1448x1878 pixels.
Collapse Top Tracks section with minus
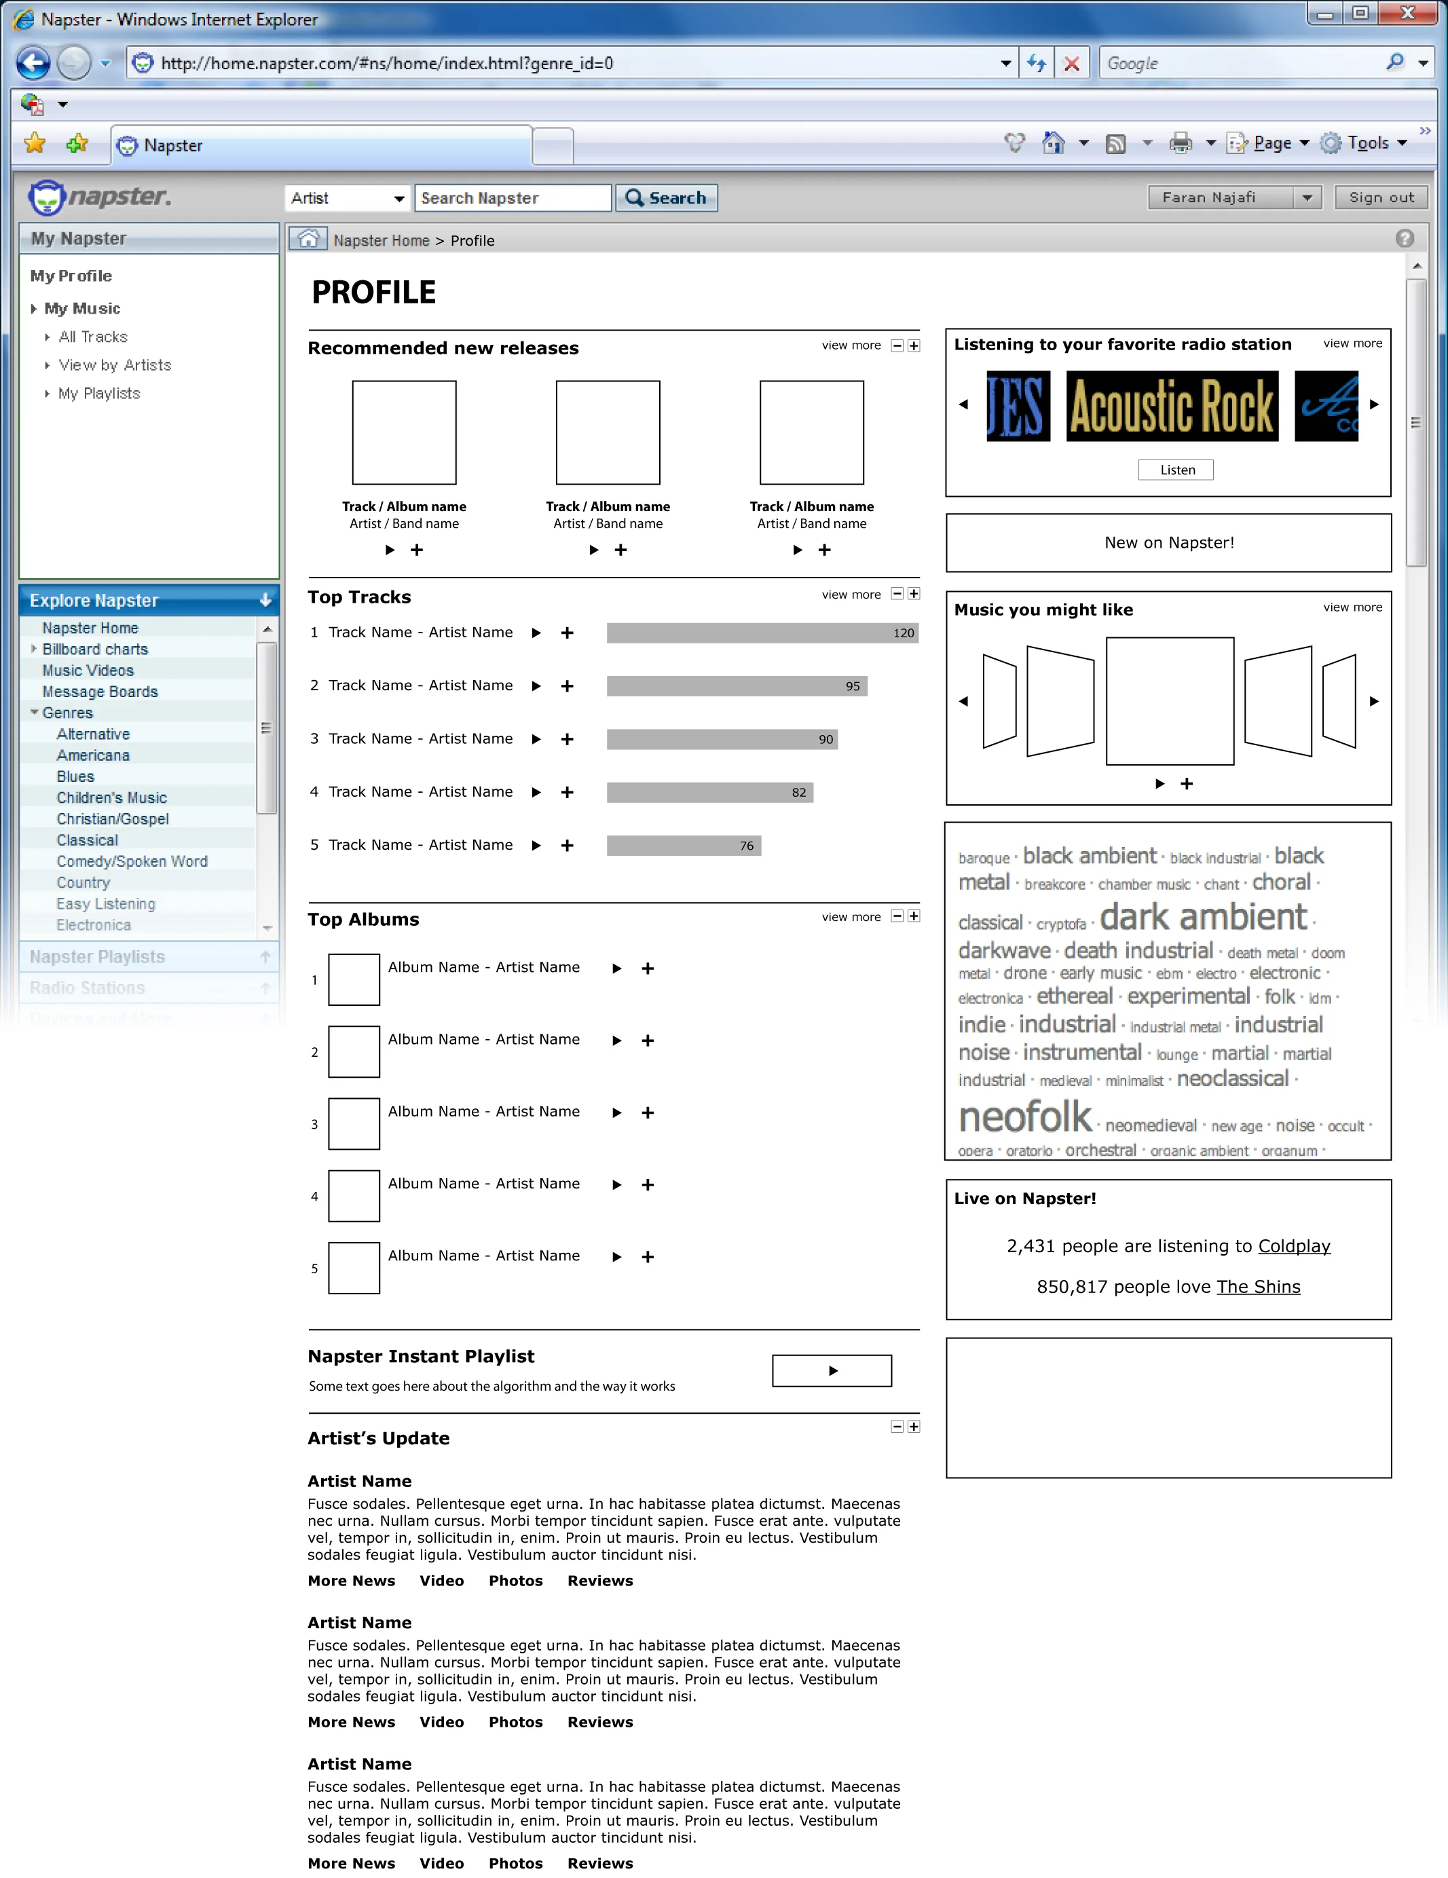(x=897, y=594)
